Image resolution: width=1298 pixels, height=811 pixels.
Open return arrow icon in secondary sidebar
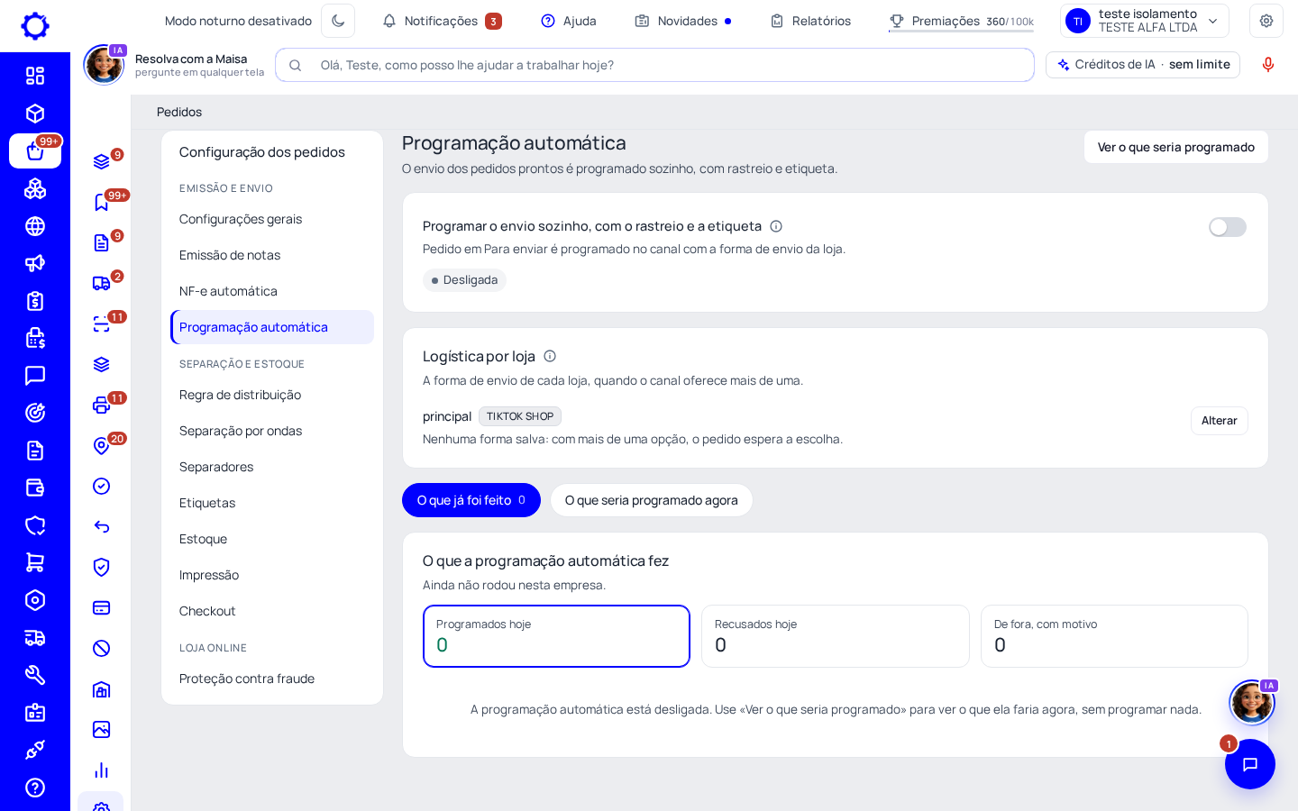point(102,527)
